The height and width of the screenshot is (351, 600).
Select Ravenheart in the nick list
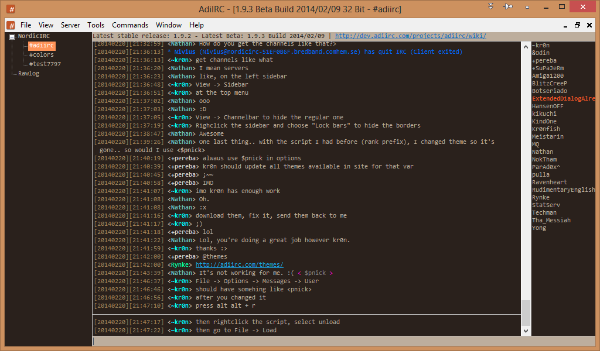click(550, 182)
